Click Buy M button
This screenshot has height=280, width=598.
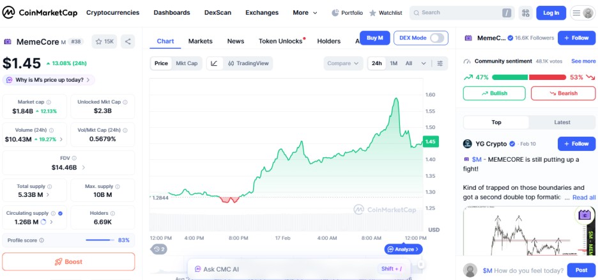pos(375,38)
